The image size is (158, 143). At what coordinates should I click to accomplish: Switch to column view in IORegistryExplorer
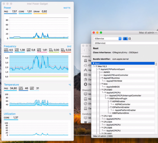click(130, 39)
